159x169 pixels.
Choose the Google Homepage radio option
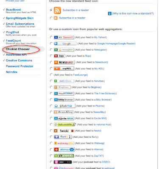click(x=51, y=44)
